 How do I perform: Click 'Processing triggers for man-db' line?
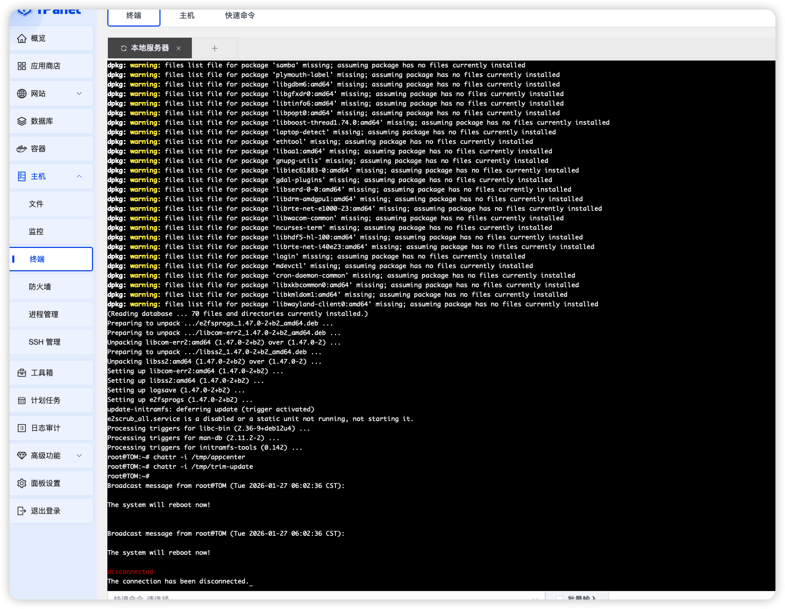(193, 438)
